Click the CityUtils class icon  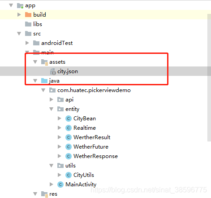(69, 175)
